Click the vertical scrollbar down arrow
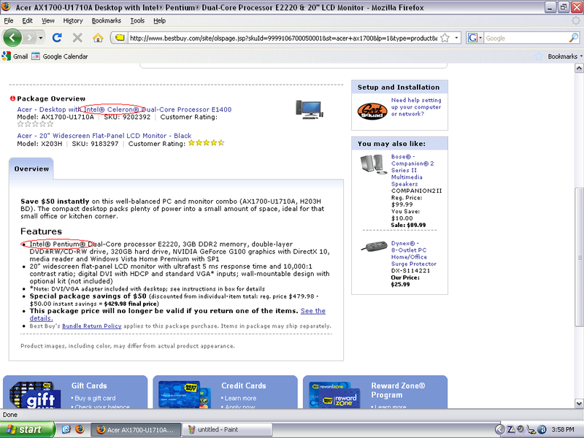 (579, 404)
